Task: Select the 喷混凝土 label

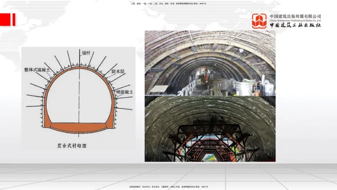Action: [x=125, y=91]
